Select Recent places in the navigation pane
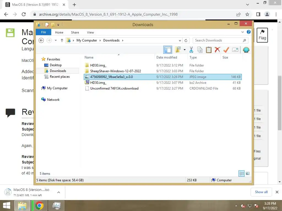This screenshot has height=211, width=282. [60, 77]
